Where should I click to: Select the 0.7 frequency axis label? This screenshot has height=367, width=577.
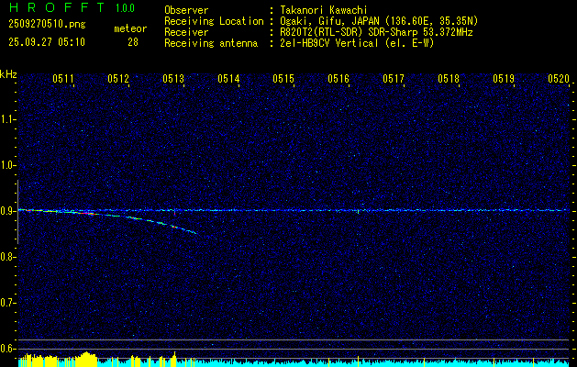(8, 302)
